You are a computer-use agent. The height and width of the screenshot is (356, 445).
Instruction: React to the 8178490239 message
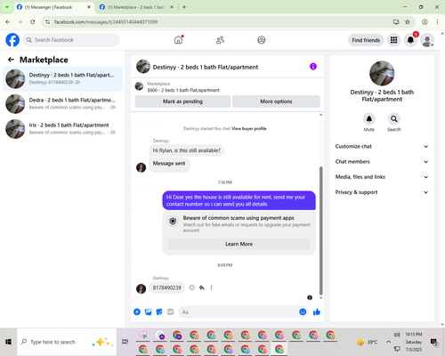pos(192,287)
